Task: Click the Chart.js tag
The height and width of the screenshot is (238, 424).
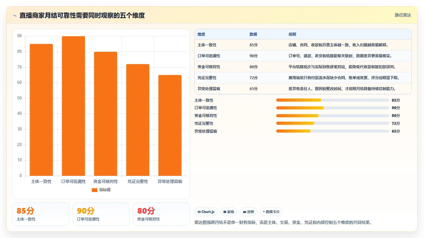Action: [206, 212]
